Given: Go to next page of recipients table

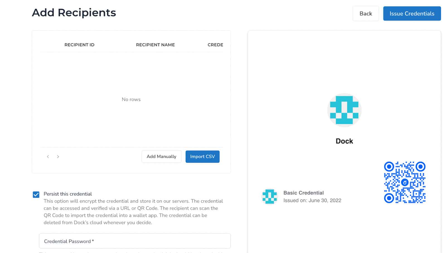Looking at the screenshot, I should pyautogui.click(x=58, y=157).
